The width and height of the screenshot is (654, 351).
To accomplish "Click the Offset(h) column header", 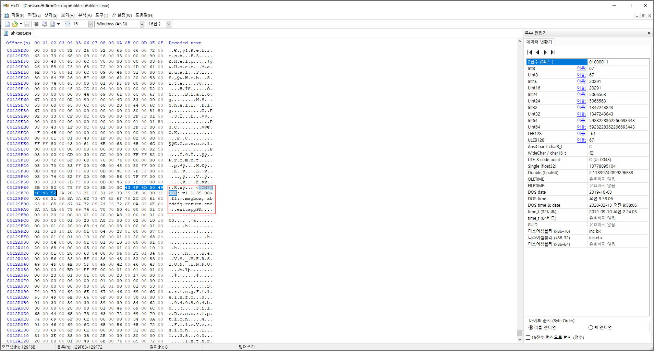I will tap(18, 43).
